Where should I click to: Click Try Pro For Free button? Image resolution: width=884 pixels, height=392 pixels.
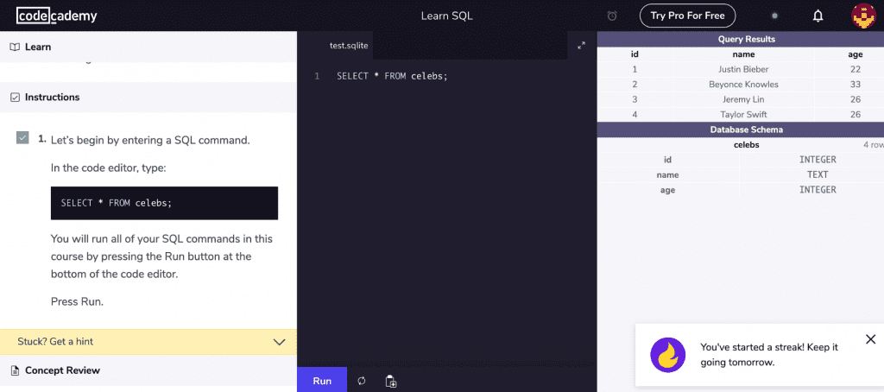coord(687,16)
